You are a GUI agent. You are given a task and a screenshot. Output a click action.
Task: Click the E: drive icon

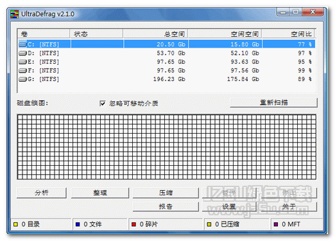pos(22,62)
